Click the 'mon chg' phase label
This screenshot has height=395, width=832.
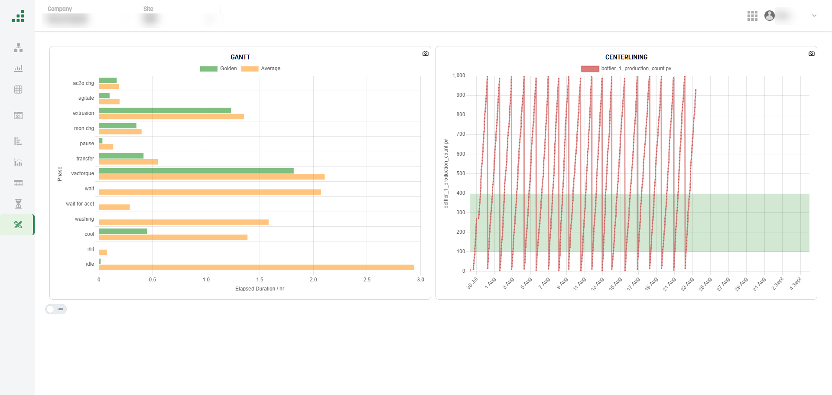pyautogui.click(x=84, y=128)
